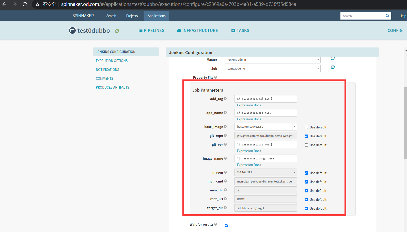Viewport: 407px width, 232px height.
Task: Refresh the Job list
Action: point(333,67)
